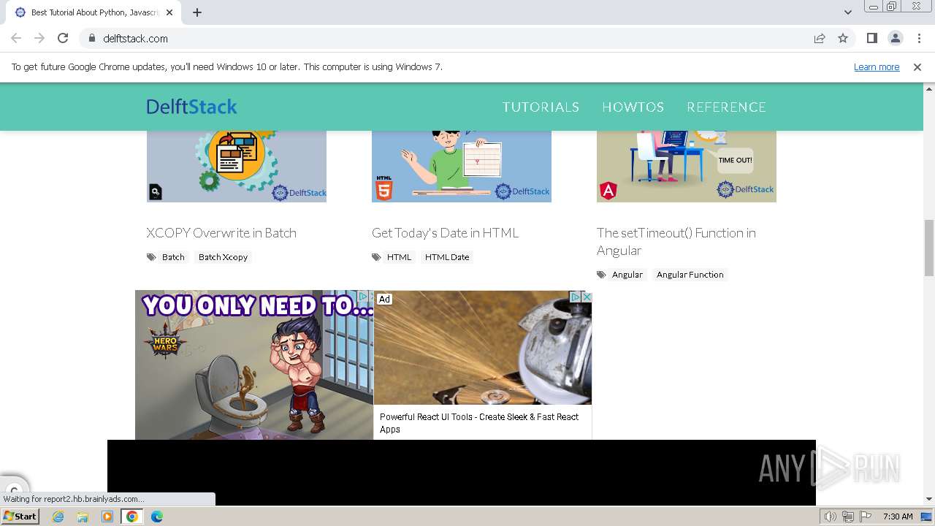Bookmark this page with the star icon
935x526 pixels.
[x=843, y=38]
